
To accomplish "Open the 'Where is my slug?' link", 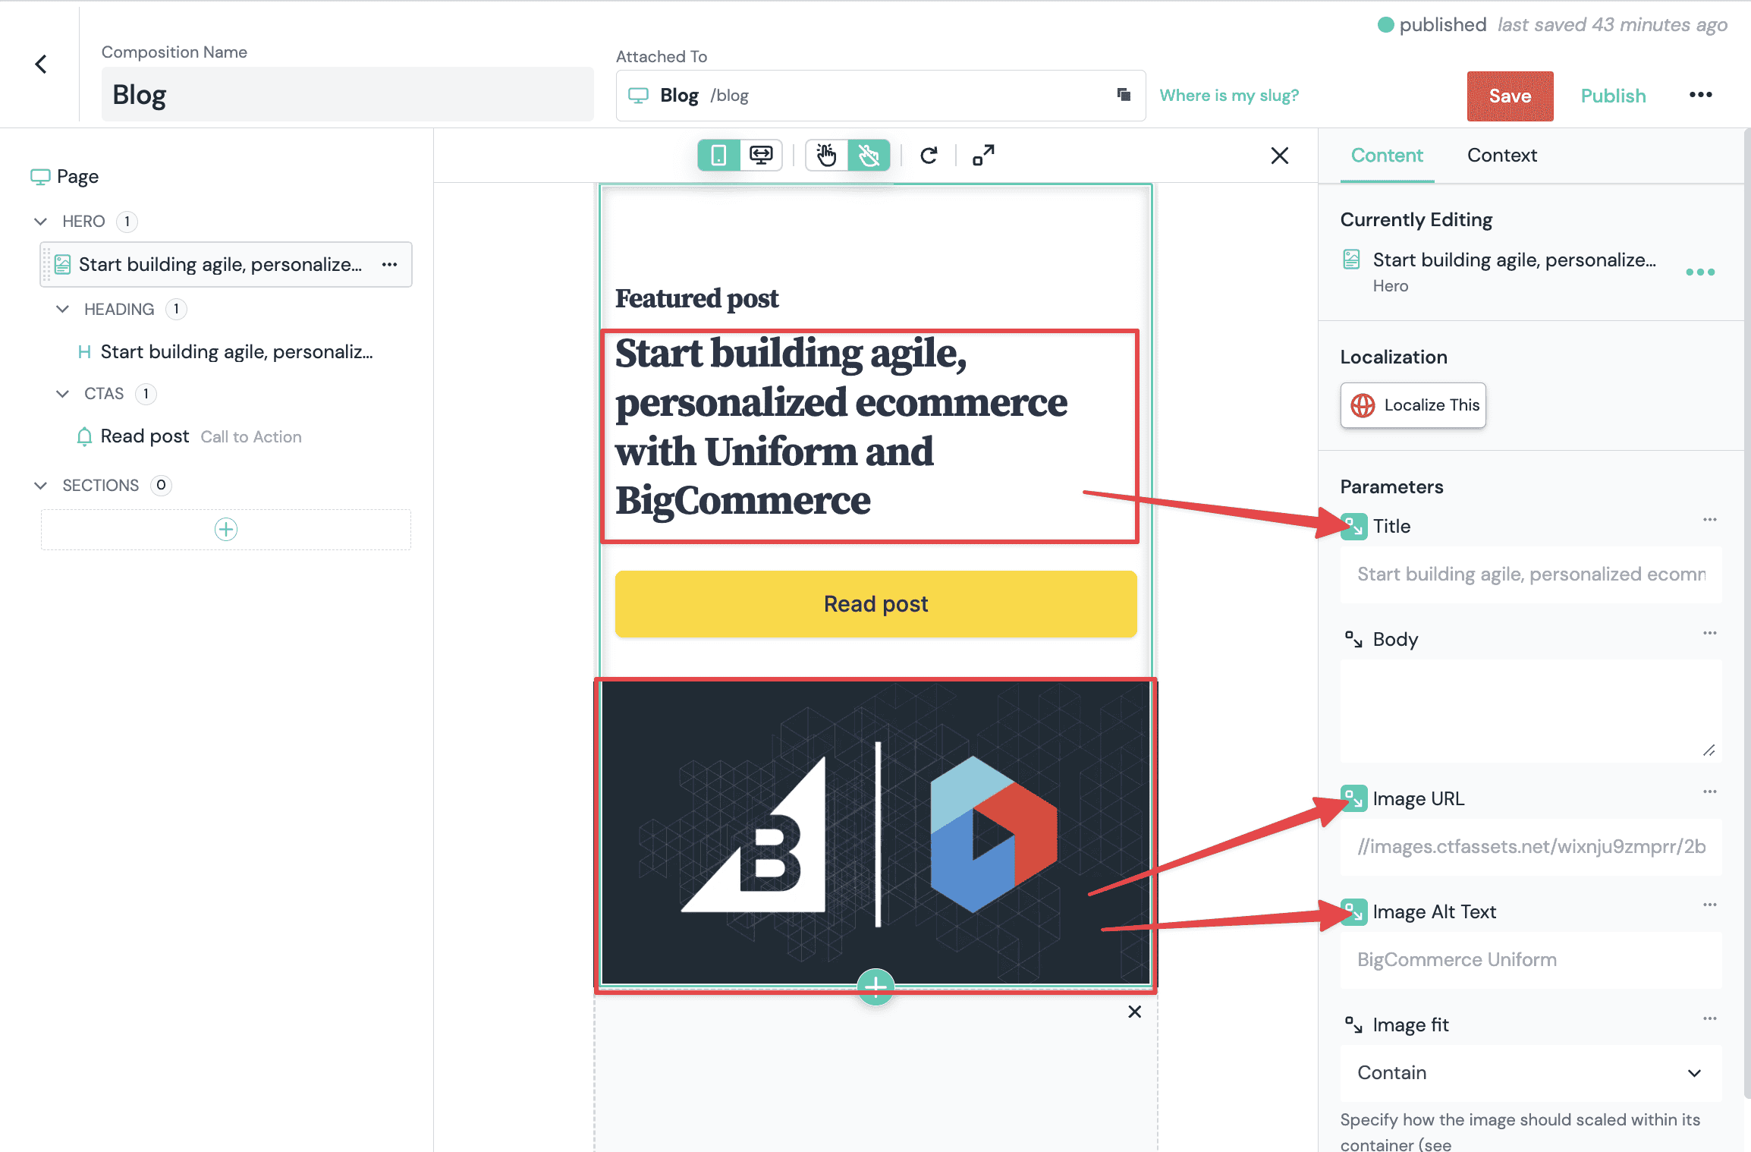I will 1229,96.
